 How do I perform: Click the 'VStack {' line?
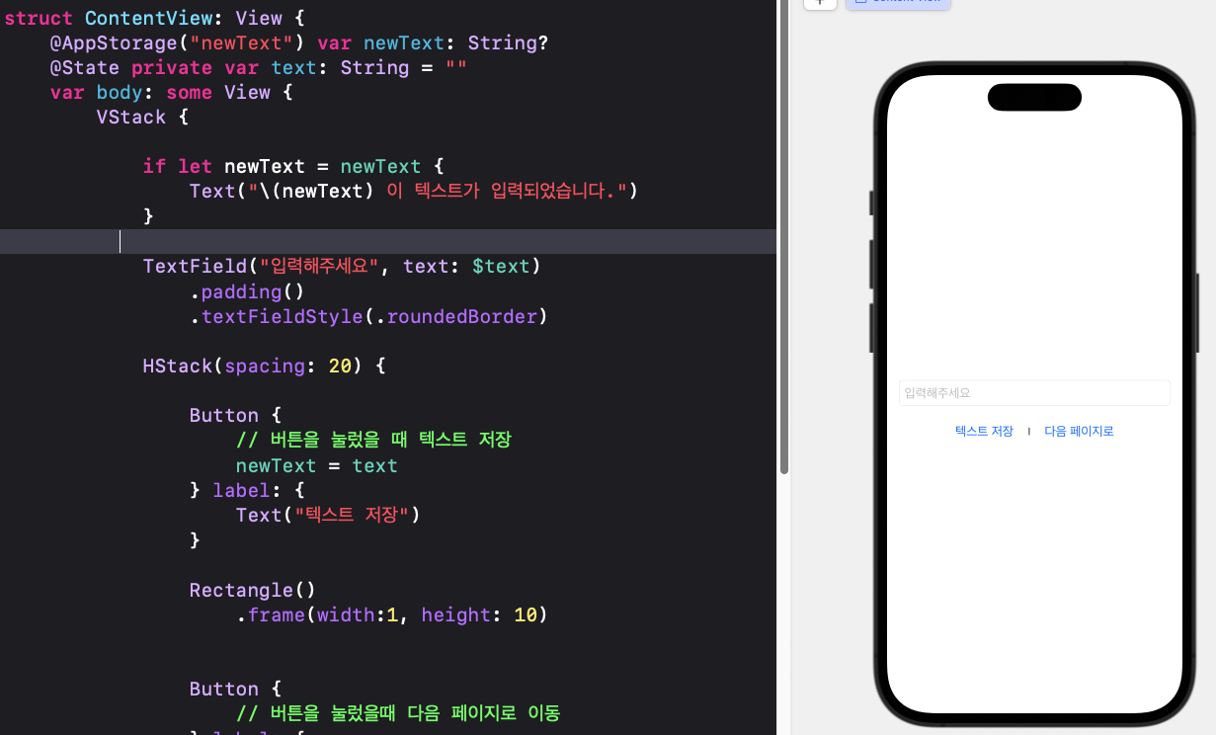tap(142, 118)
